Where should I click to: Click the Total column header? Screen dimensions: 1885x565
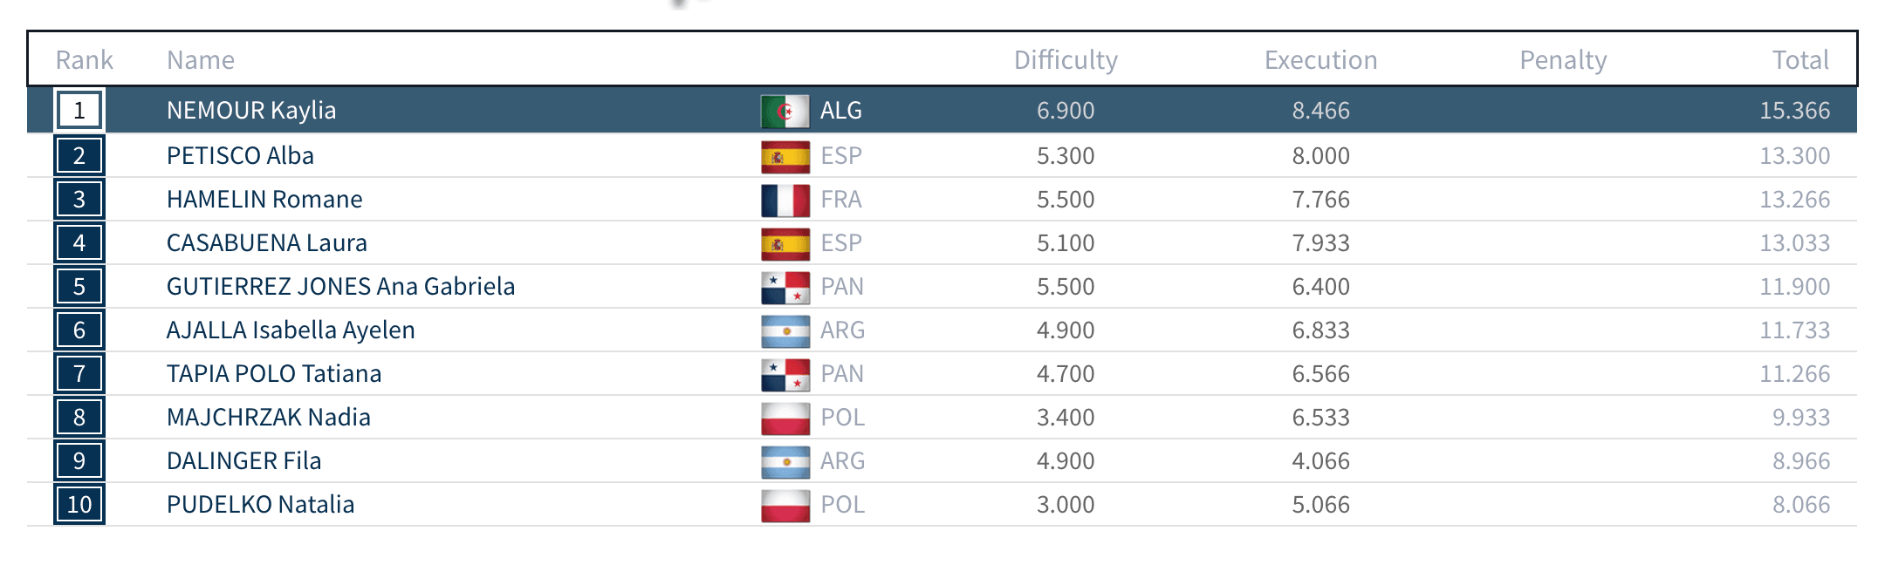point(1800,60)
